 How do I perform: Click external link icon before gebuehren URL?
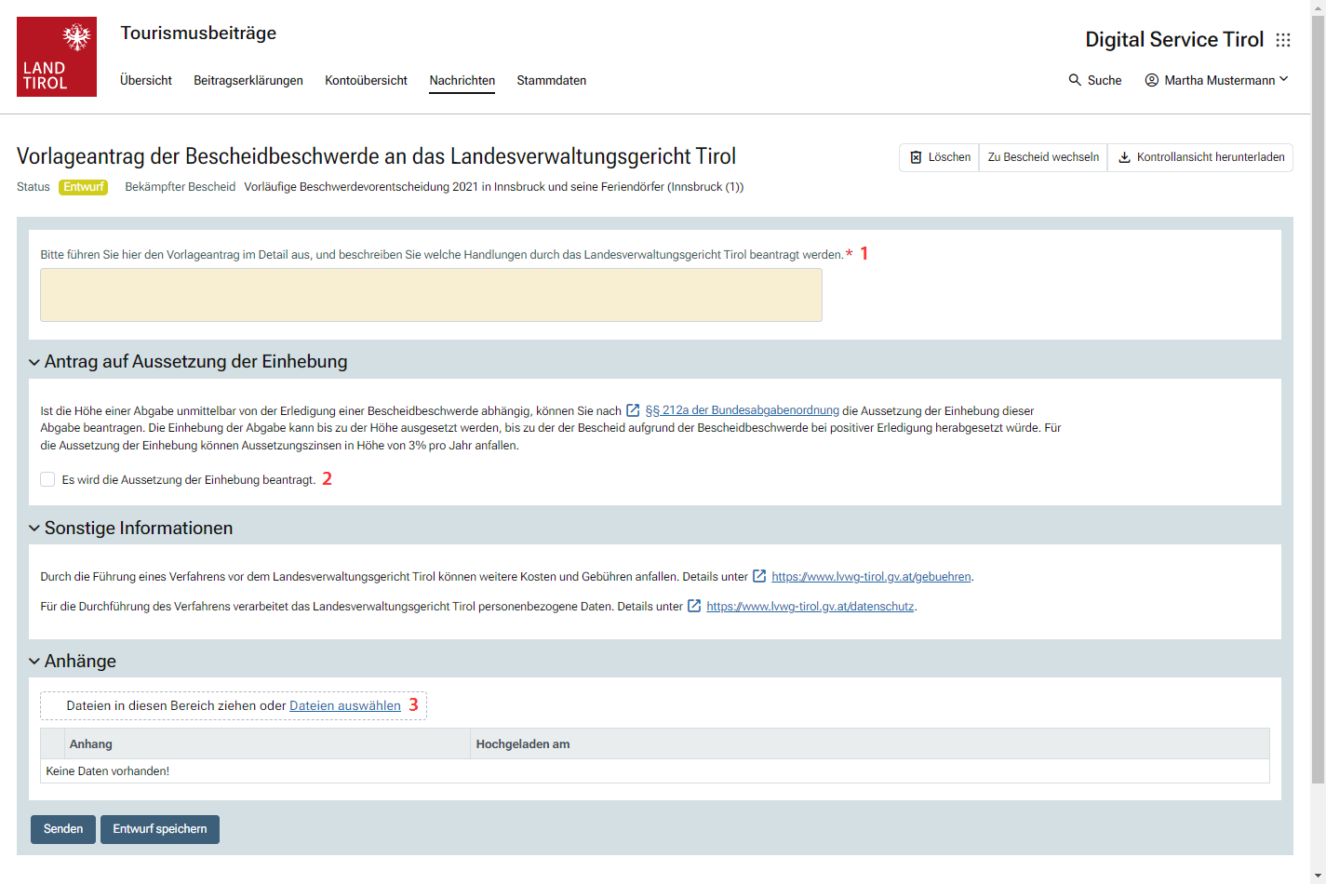click(x=759, y=576)
